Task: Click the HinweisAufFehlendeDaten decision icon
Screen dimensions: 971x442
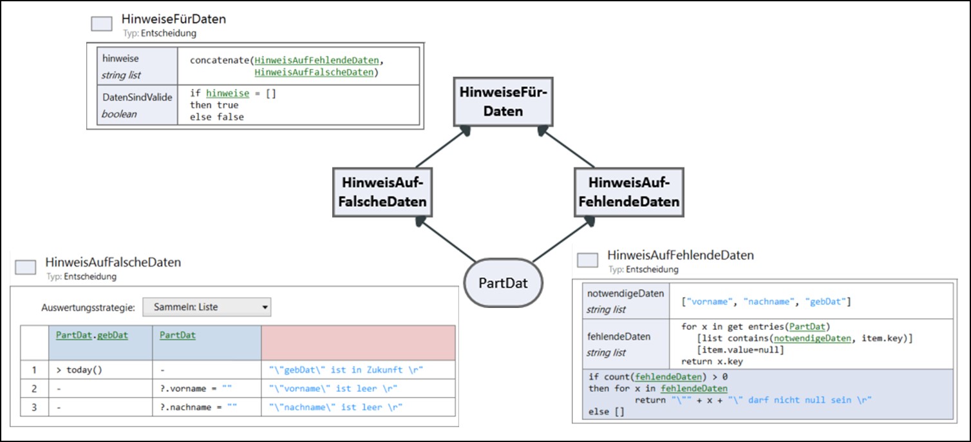Action: [587, 260]
